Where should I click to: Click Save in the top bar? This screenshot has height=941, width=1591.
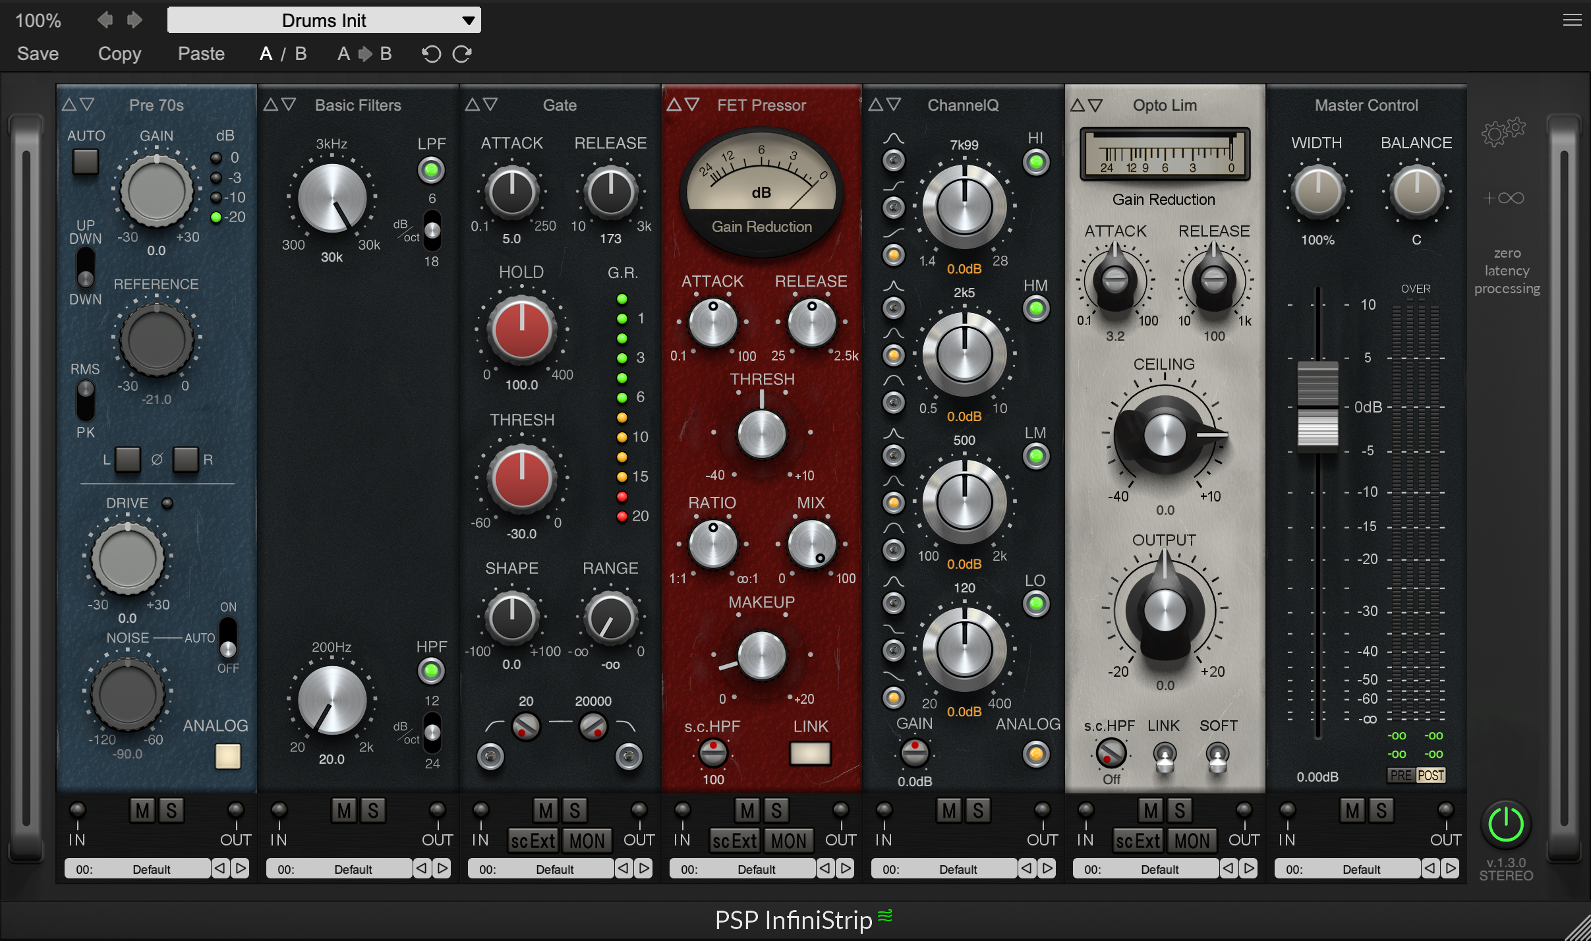coord(38,53)
